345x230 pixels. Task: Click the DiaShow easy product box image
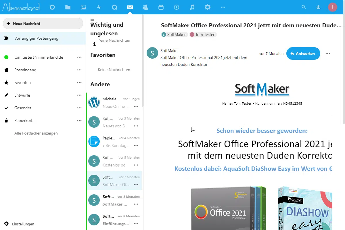[305, 208]
